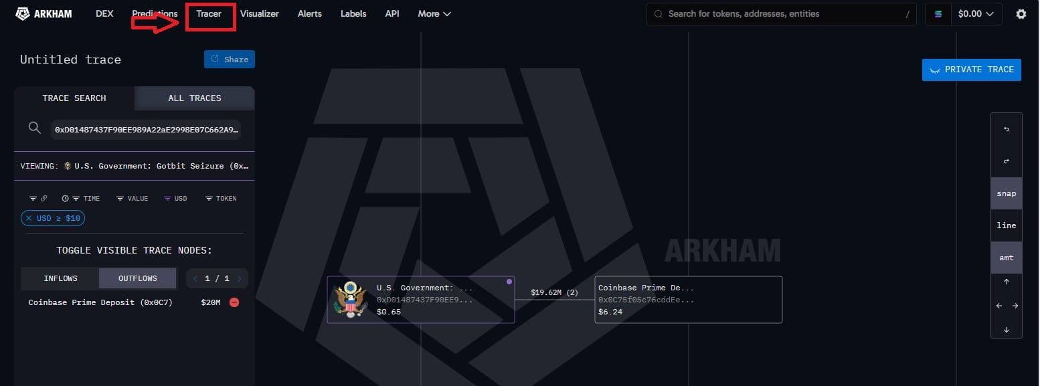Show OUTFLOWS trace nodes
This screenshot has height=386, width=1040.
pyautogui.click(x=138, y=278)
